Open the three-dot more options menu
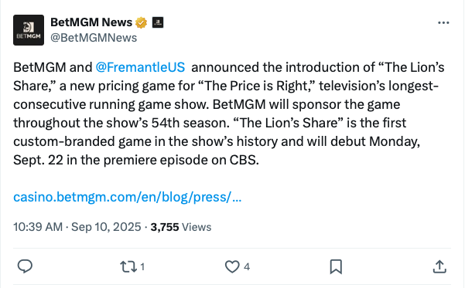 click(443, 23)
